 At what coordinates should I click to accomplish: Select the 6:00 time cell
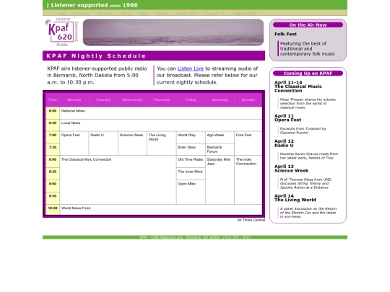[x=53, y=113]
